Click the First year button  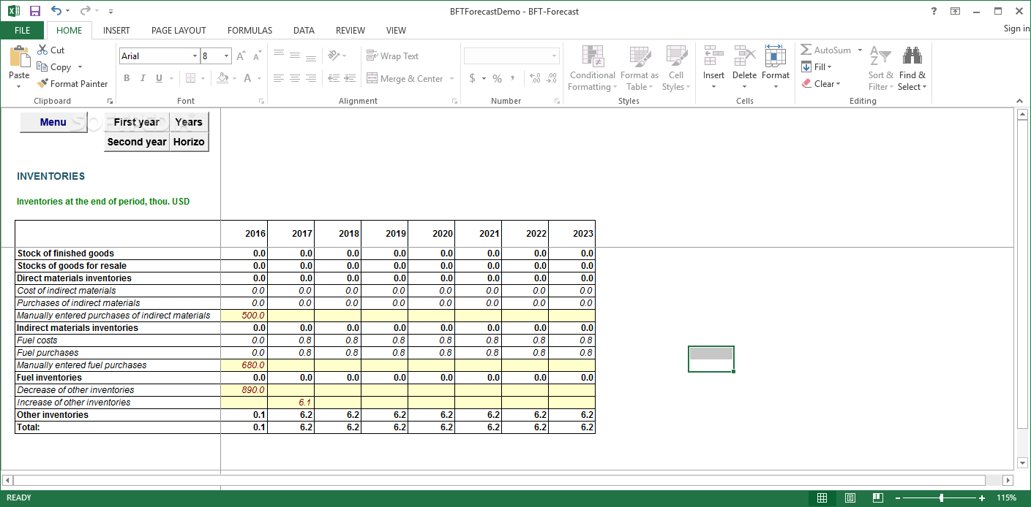137,122
